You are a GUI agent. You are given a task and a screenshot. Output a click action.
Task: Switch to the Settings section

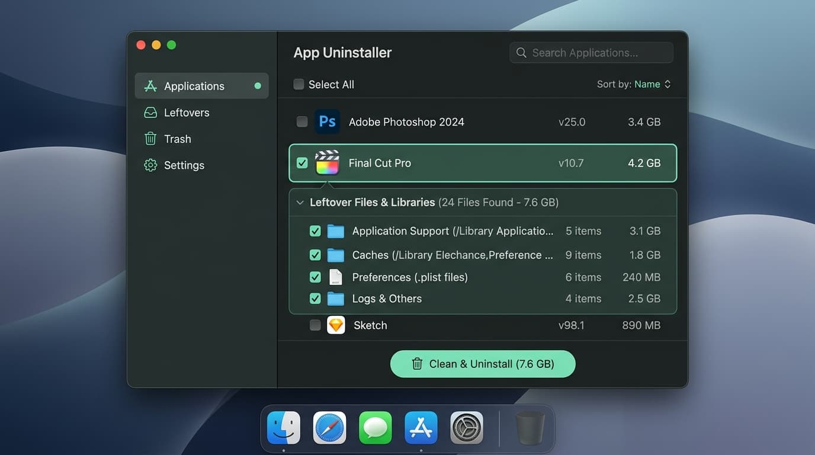tap(201, 165)
